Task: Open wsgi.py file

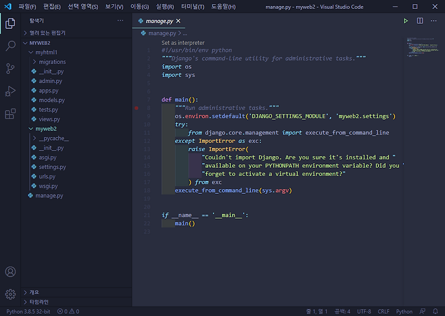Action: (48, 186)
